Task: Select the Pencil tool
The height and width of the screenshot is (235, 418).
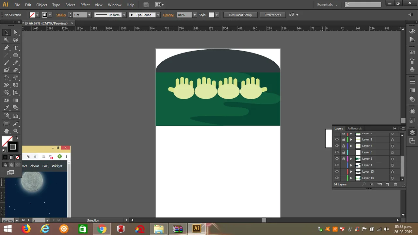Action: (15, 63)
